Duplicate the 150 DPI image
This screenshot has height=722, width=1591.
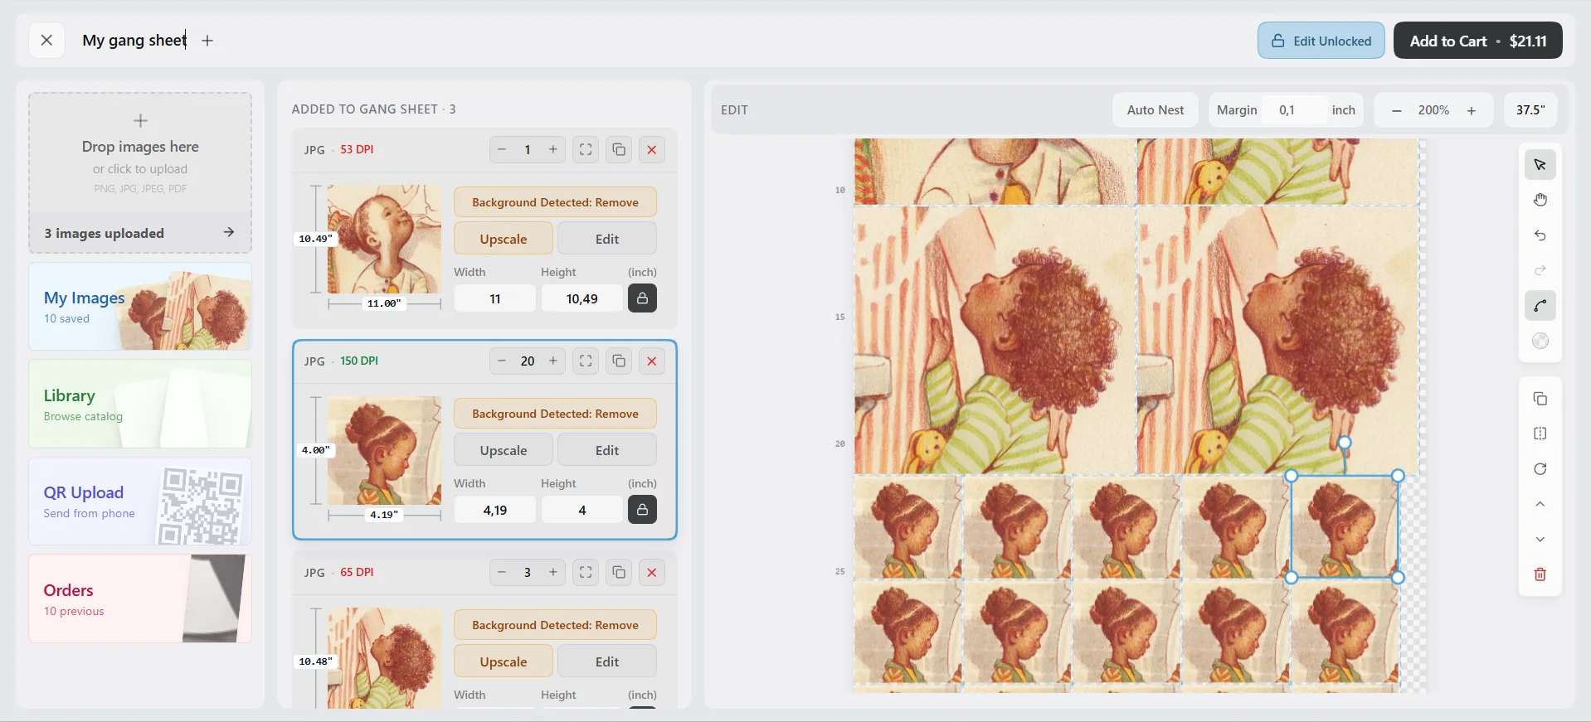click(619, 361)
